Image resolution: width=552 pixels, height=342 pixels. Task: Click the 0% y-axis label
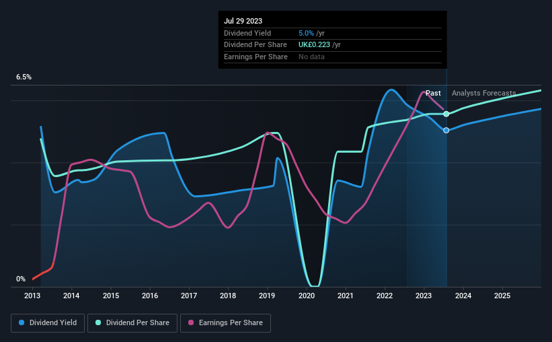point(21,279)
